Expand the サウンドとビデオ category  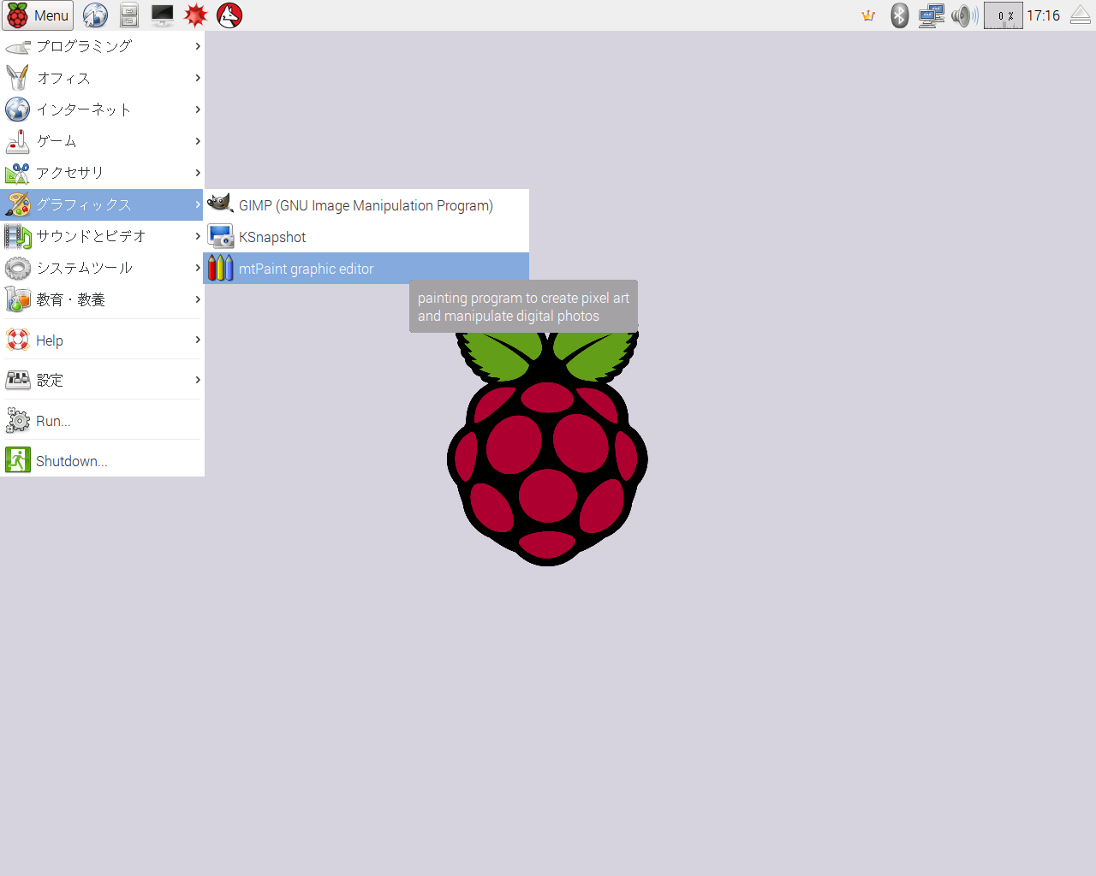point(102,236)
